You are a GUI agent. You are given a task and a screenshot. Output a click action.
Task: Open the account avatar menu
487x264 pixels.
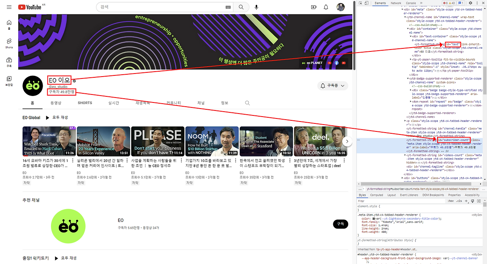point(341,7)
